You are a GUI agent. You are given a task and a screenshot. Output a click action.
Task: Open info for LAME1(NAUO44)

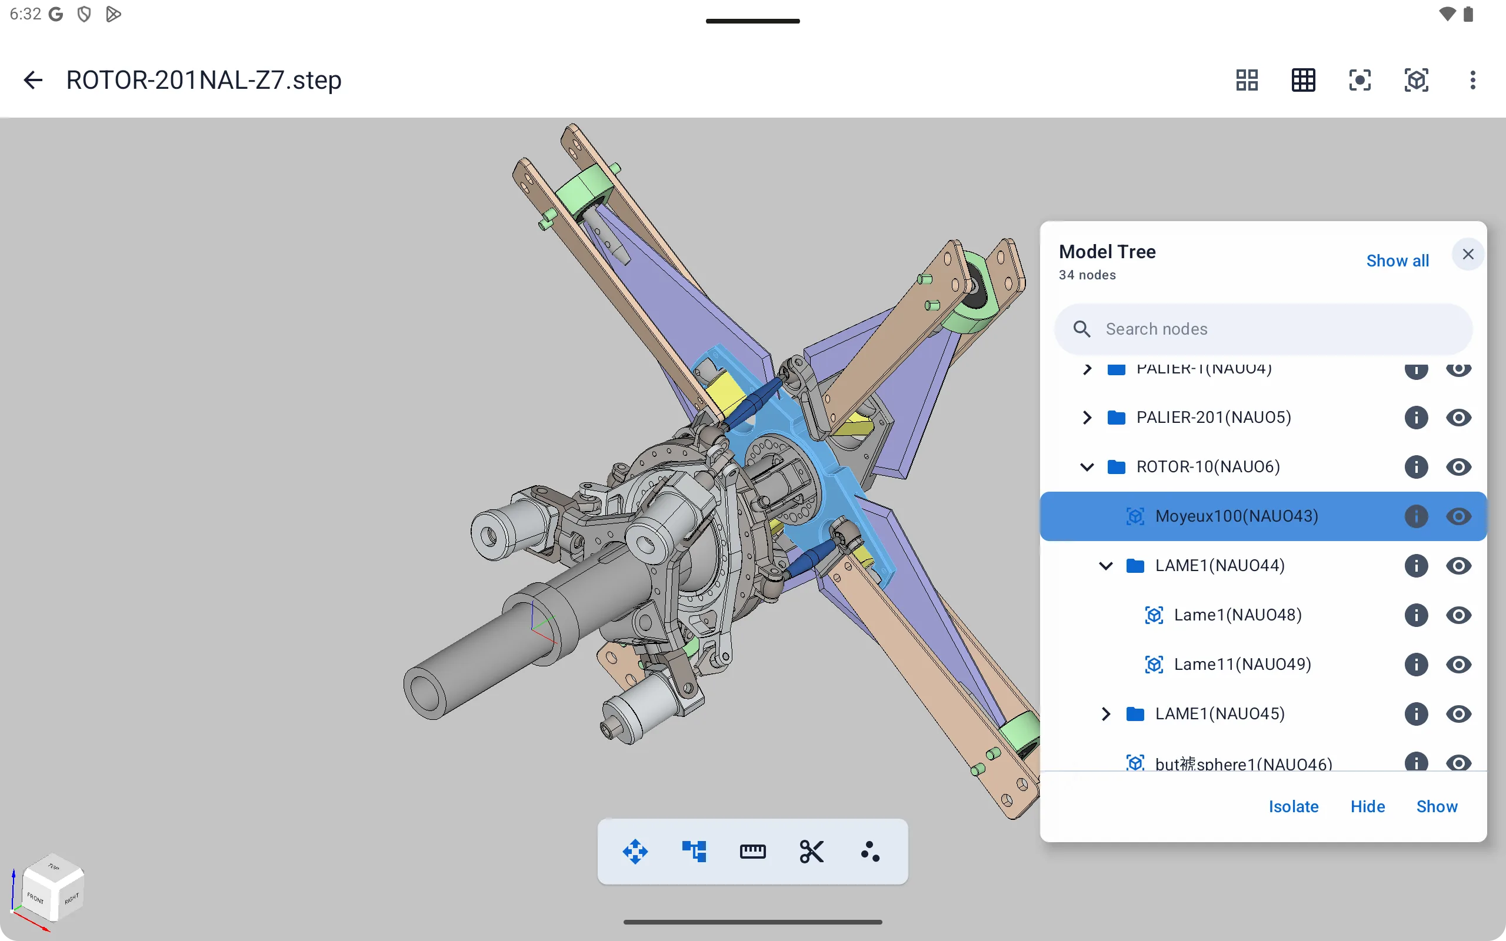click(x=1416, y=566)
